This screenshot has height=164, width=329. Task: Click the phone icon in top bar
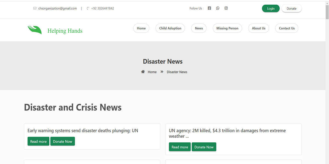pyautogui.click(x=88, y=8)
